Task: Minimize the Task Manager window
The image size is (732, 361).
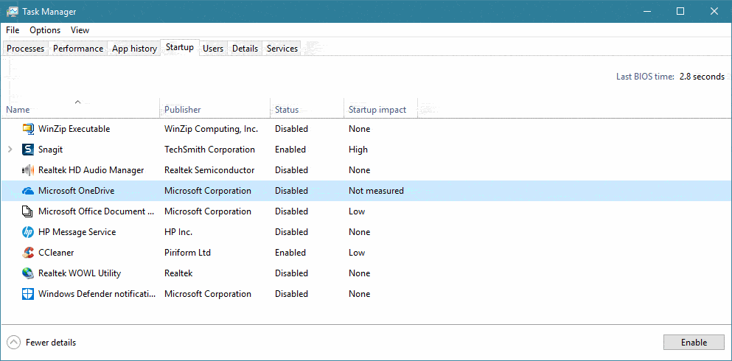Action: tap(647, 11)
